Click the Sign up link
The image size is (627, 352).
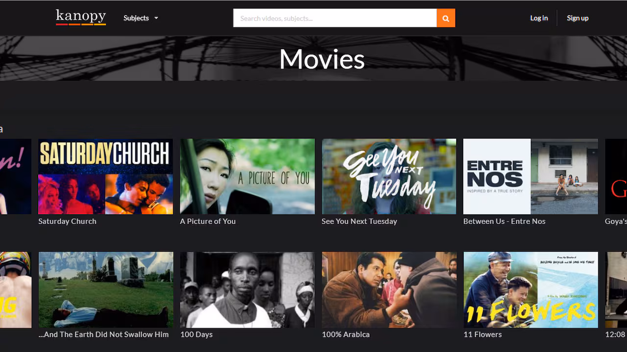click(578, 18)
